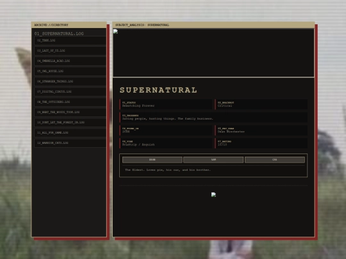Select 05_OWL_HOUSE.LOG entry
Image resolution: width=346 pixels, height=259 pixels.
[70, 71]
